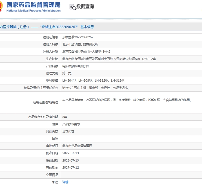Click the NMPA national emblem logo
202x188 pixels.
[x=1, y=6]
